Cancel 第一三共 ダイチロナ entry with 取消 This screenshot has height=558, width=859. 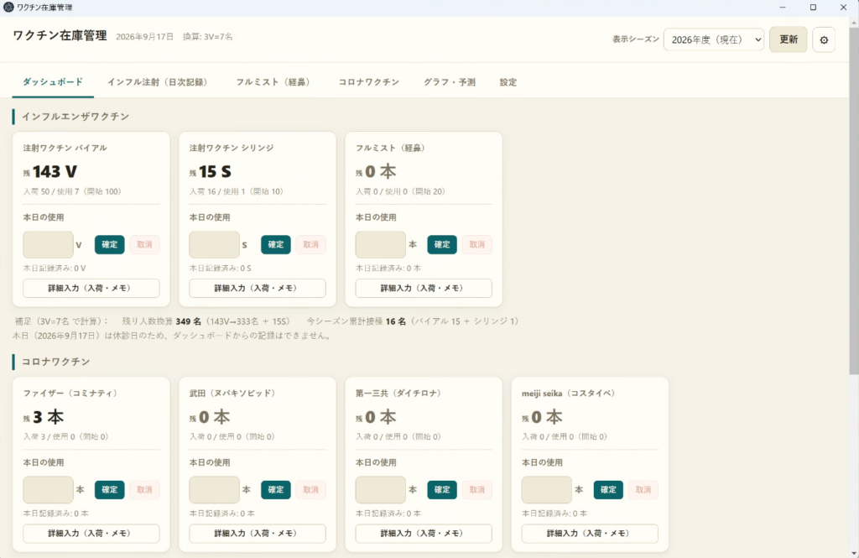[476, 489]
